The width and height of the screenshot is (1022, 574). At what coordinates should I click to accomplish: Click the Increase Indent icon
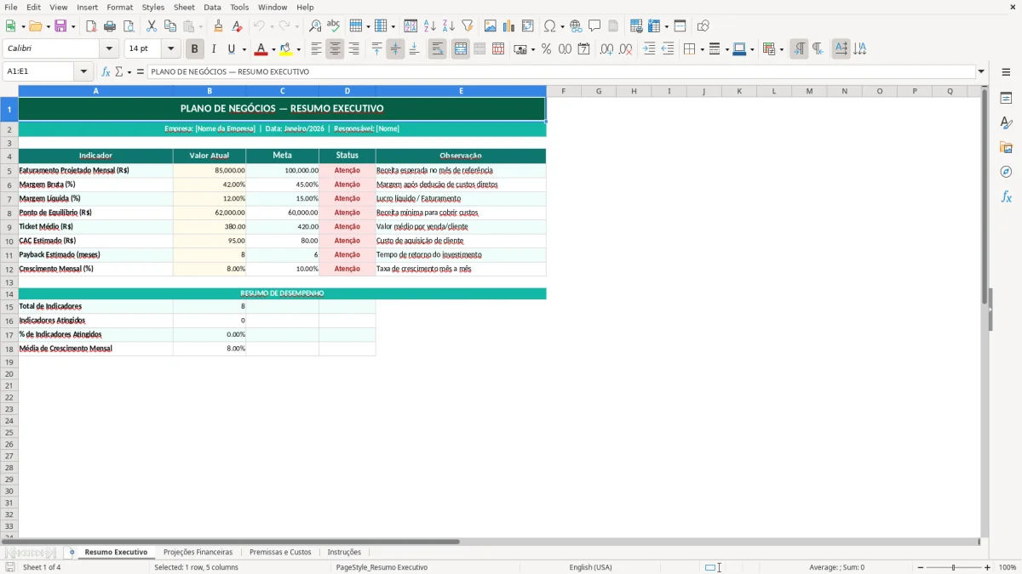pos(649,49)
